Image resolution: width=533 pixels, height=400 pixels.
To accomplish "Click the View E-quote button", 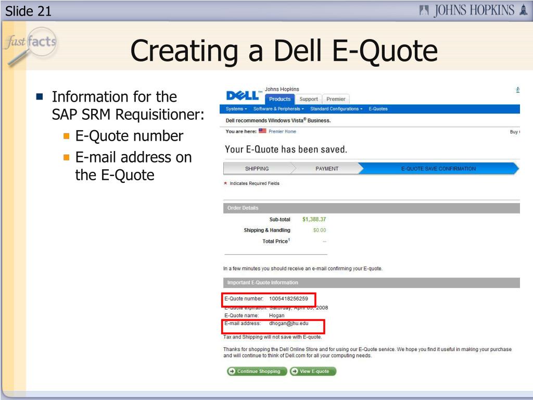I will pos(313,371).
